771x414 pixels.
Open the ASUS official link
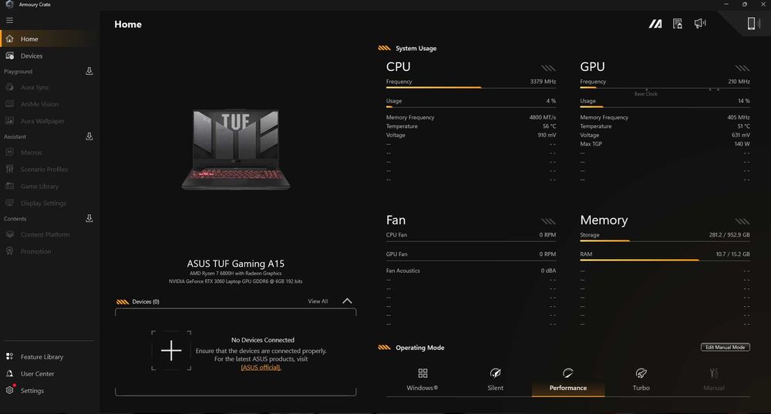coord(261,367)
